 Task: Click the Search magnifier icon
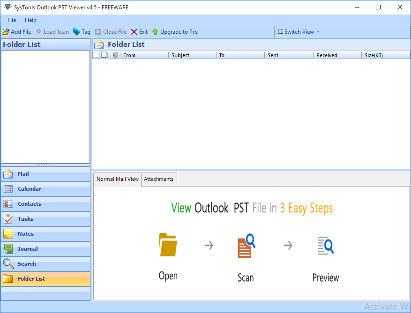click(x=8, y=264)
